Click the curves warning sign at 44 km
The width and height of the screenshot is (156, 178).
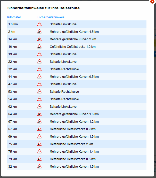click(39, 77)
